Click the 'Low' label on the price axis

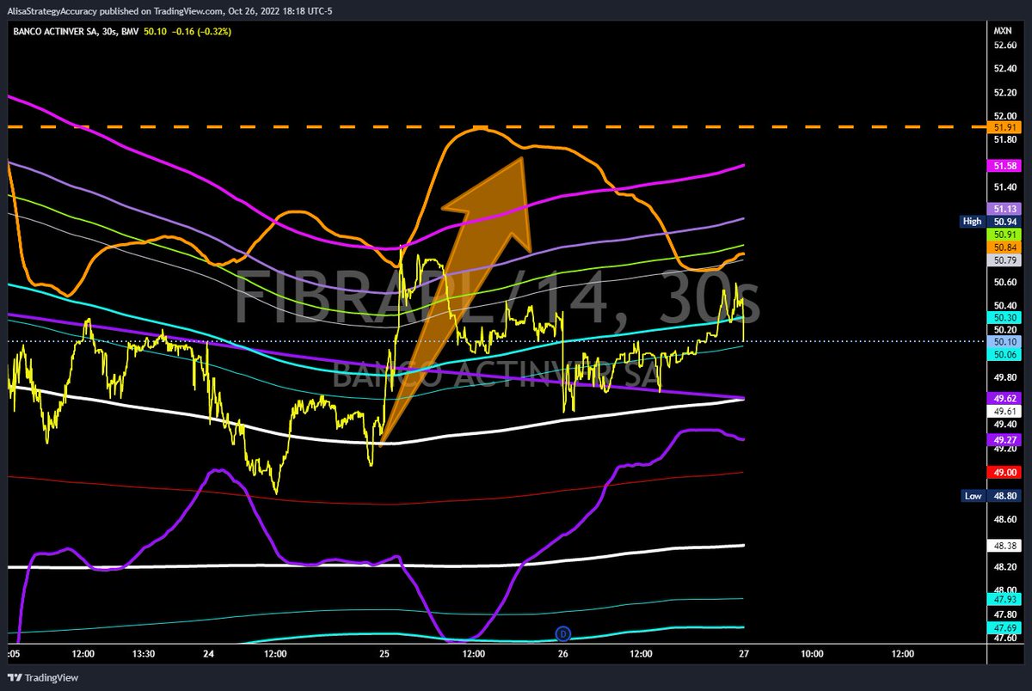pos(972,496)
